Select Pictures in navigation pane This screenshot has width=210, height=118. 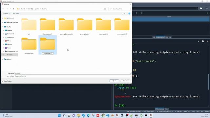[10, 44]
